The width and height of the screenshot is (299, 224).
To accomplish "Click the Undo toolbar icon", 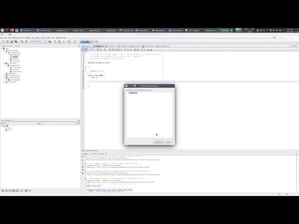I will click(x=22, y=42).
